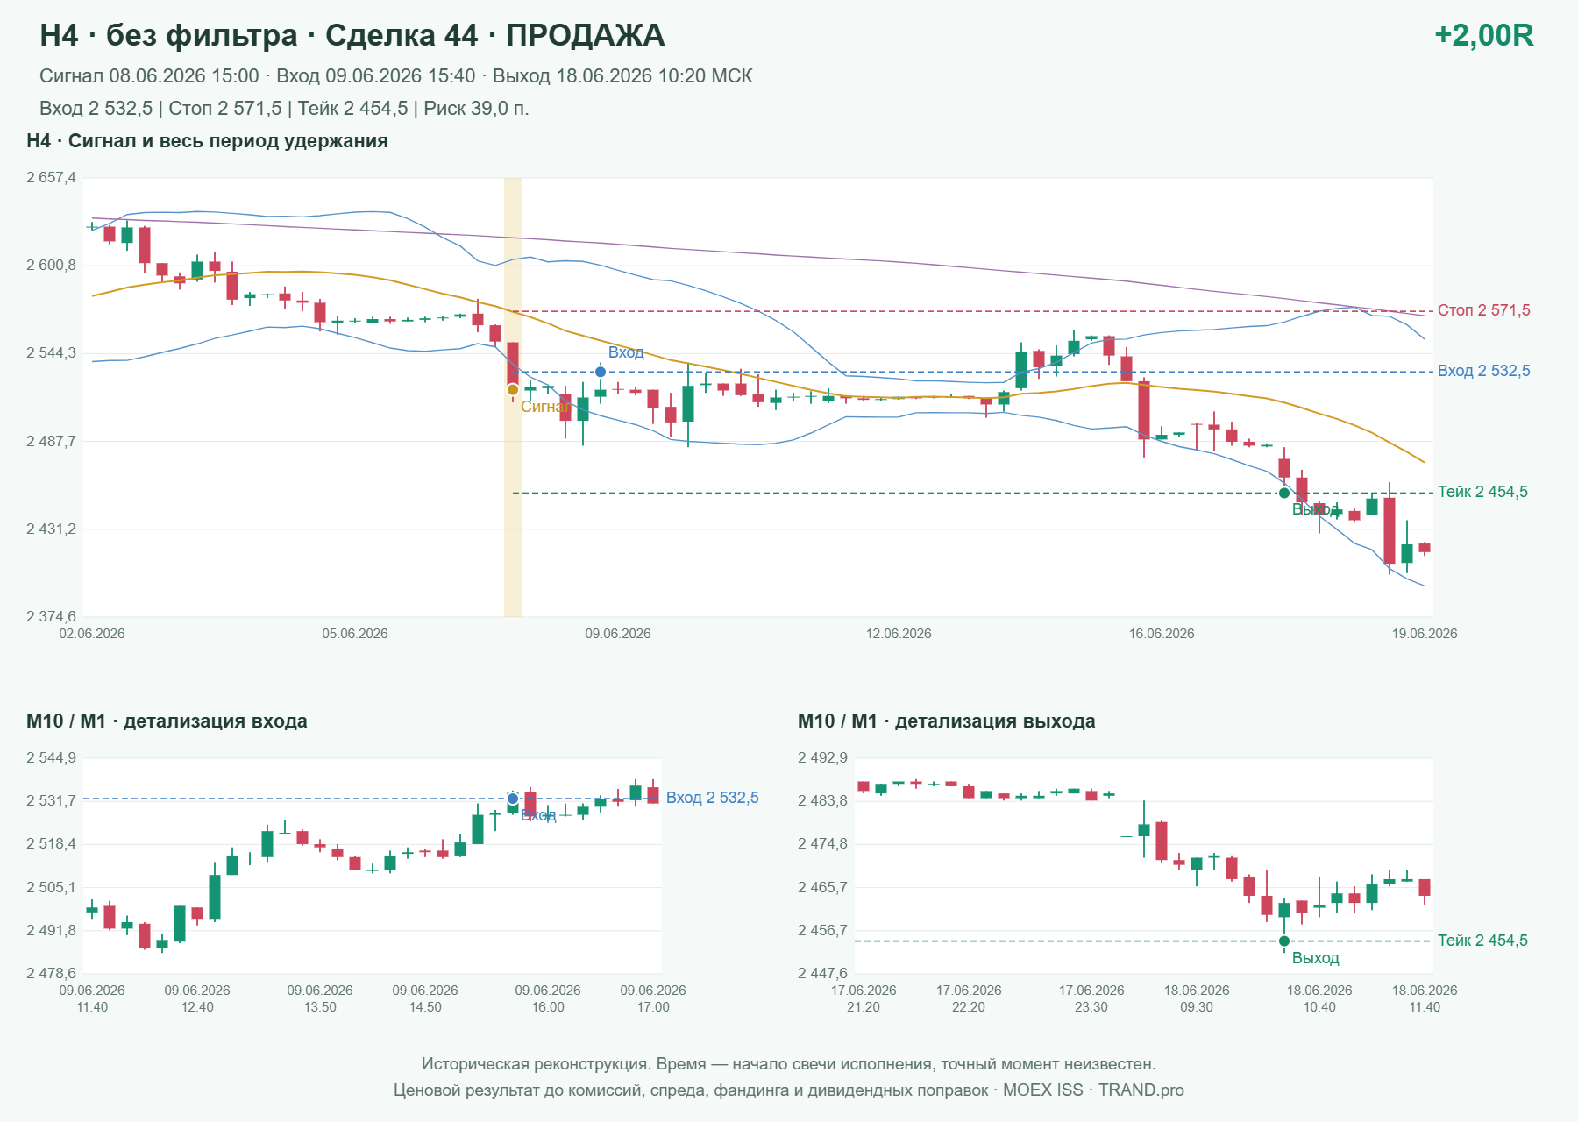Click the '2 600,8' price axis label
This screenshot has width=1578, height=1122.
click(51, 266)
